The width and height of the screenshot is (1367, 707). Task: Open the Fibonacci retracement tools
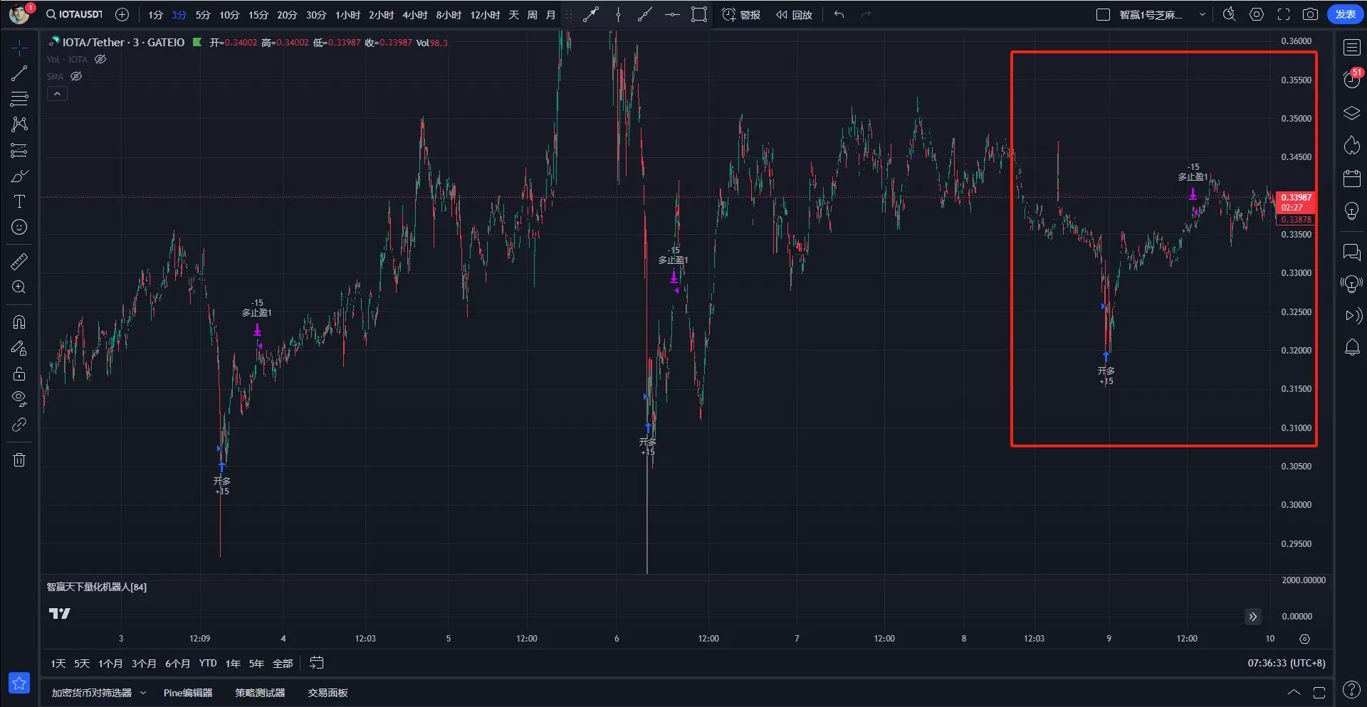[19, 99]
